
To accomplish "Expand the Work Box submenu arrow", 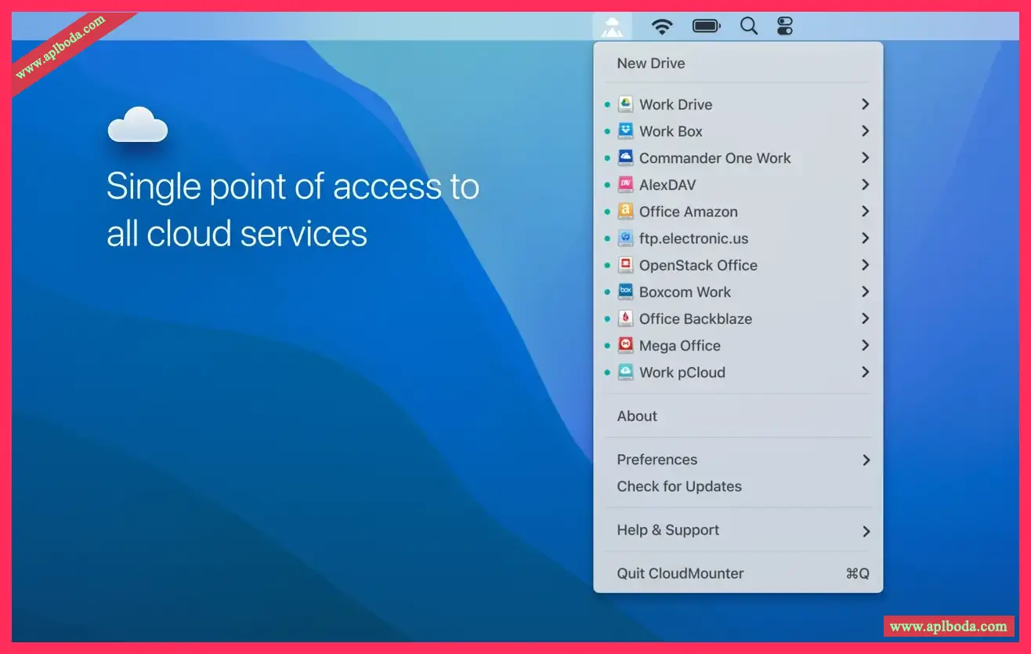I will [866, 131].
